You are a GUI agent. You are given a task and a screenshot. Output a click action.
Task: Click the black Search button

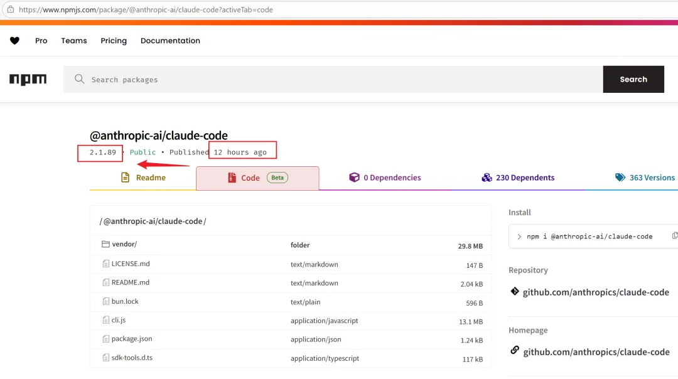(x=633, y=79)
